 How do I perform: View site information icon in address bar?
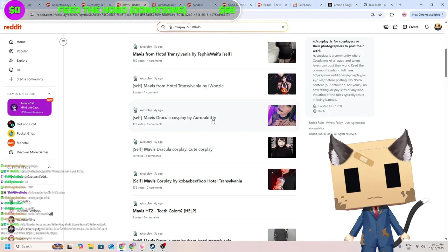click(32, 15)
